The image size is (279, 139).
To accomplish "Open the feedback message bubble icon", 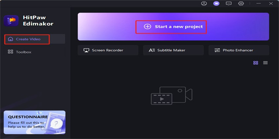I will (229, 3).
